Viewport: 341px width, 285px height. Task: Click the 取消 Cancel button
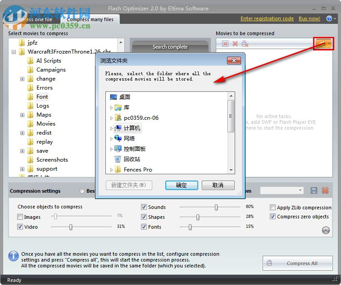[x=218, y=185]
